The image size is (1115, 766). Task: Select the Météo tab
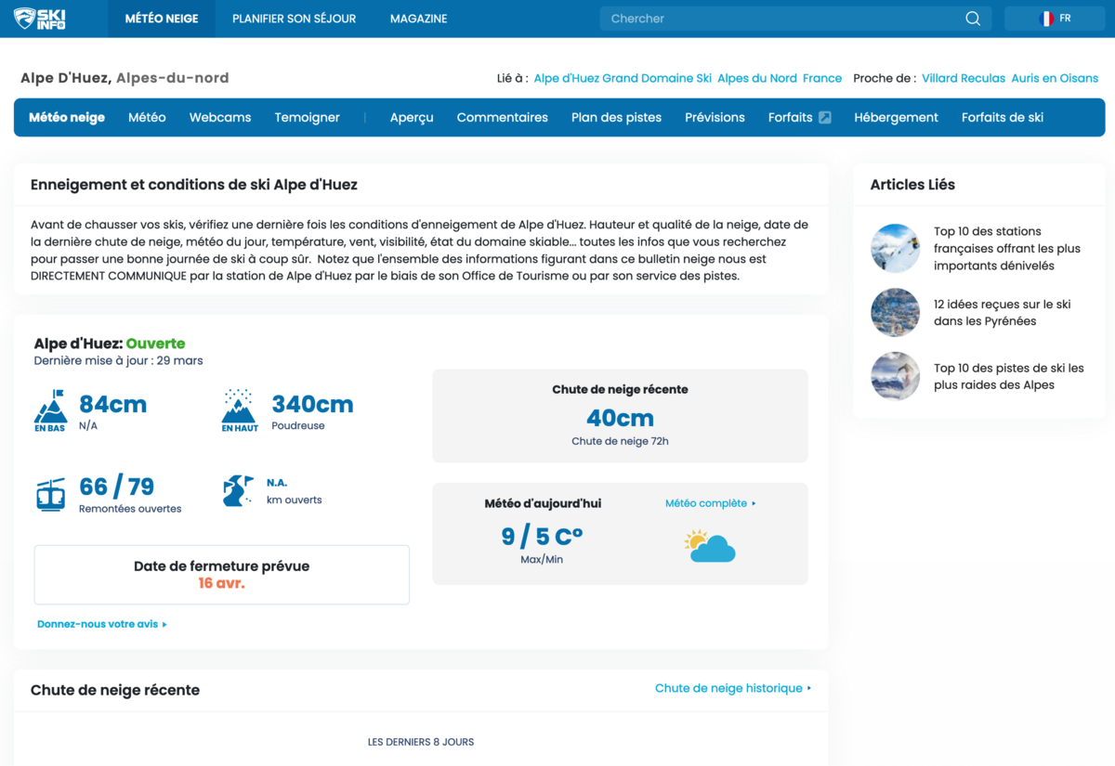pos(147,118)
